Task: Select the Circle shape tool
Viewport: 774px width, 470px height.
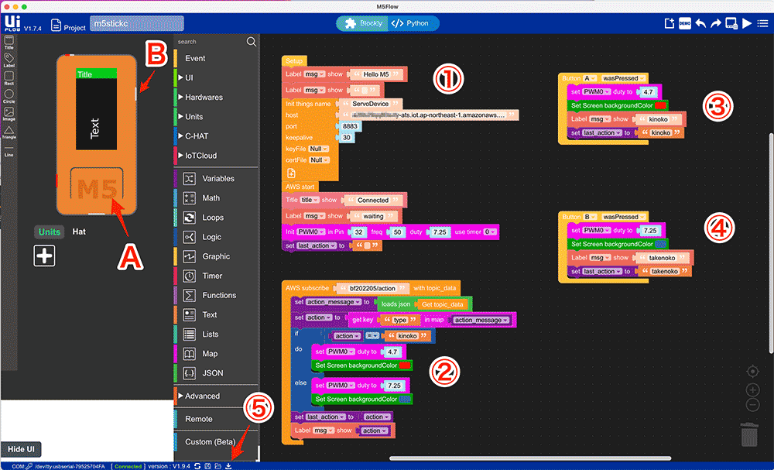Action: click(x=9, y=96)
